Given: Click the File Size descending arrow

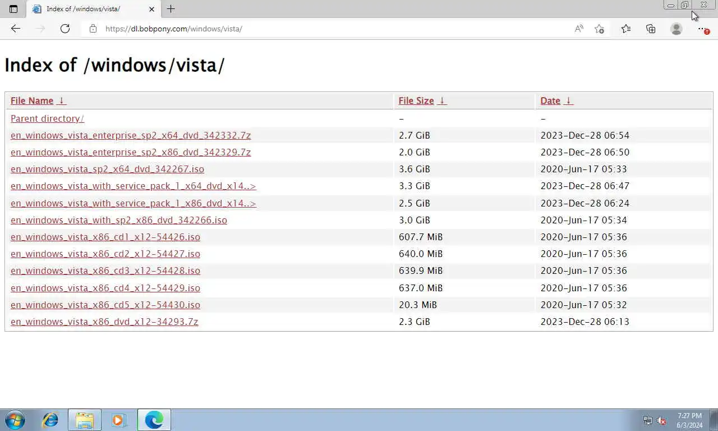Looking at the screenshot, I should click(442, 100).
